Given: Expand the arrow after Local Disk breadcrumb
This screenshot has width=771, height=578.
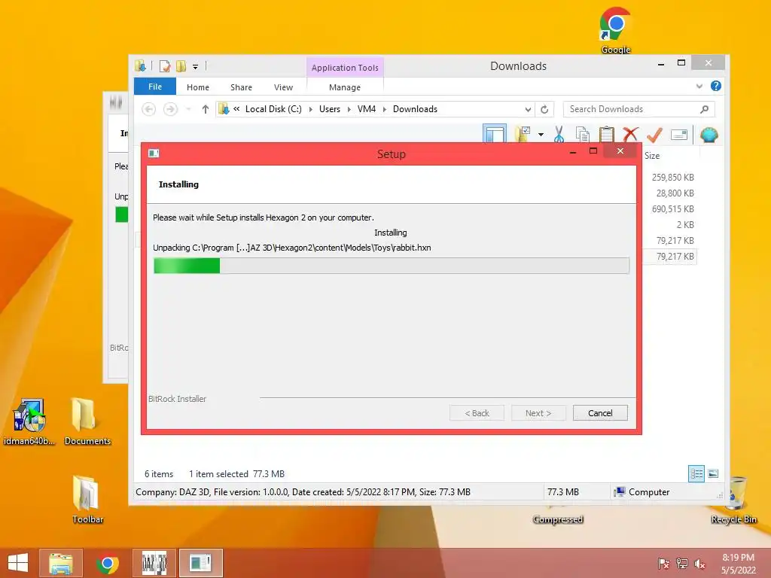Looking at the screenshot, I should 311,109.
